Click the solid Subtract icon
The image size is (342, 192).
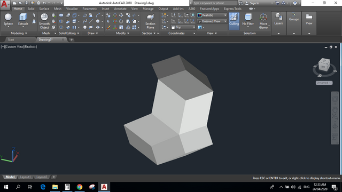[x=61, y=21]
